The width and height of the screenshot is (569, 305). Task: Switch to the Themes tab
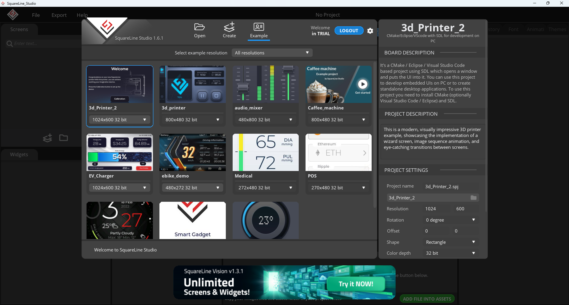[x=557, y=29]
